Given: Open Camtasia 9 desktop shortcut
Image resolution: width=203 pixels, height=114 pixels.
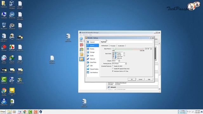Looking at the screenshot, I should point(4,80).
